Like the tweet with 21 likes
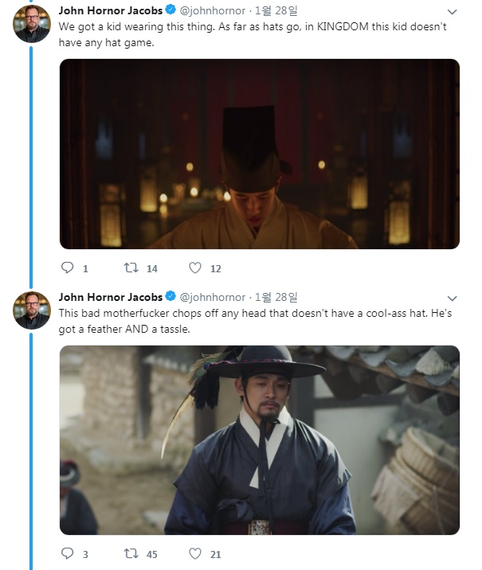 tap(195, 553)
